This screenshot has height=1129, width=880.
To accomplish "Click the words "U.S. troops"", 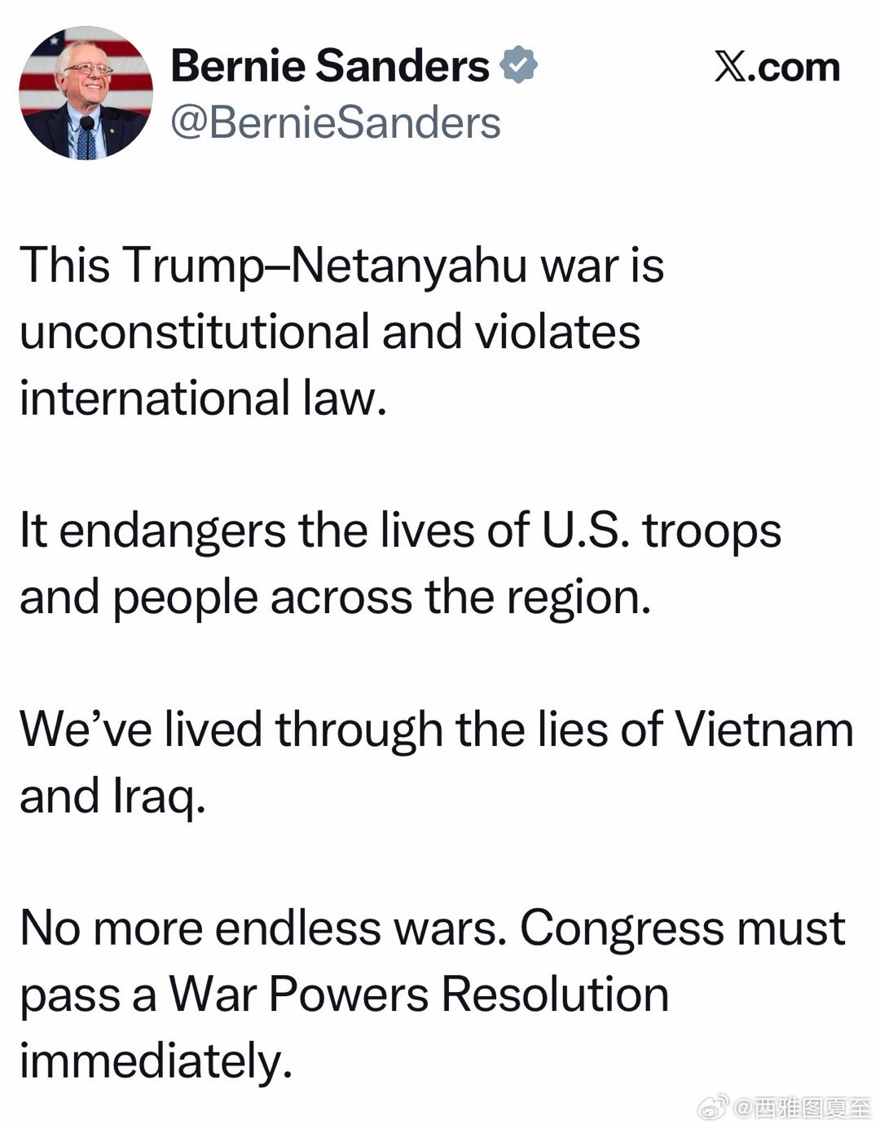I will point(662,531).
